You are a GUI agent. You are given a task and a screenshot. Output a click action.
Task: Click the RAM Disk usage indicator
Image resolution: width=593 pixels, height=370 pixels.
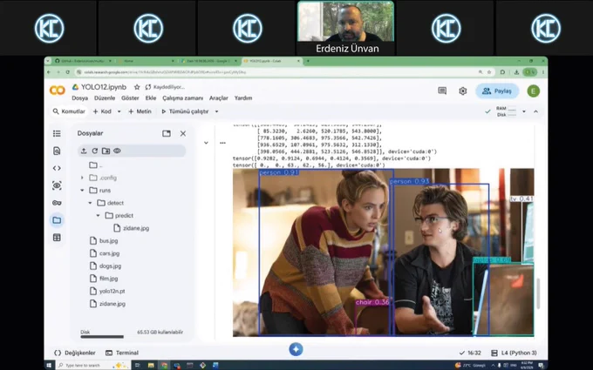click(506, 111)
